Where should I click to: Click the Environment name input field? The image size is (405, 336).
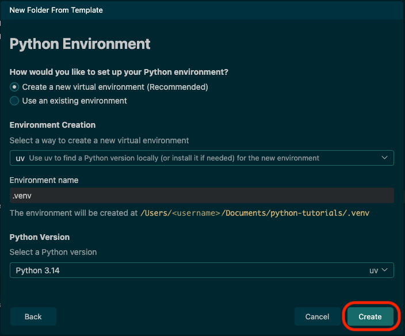[202, 196]
